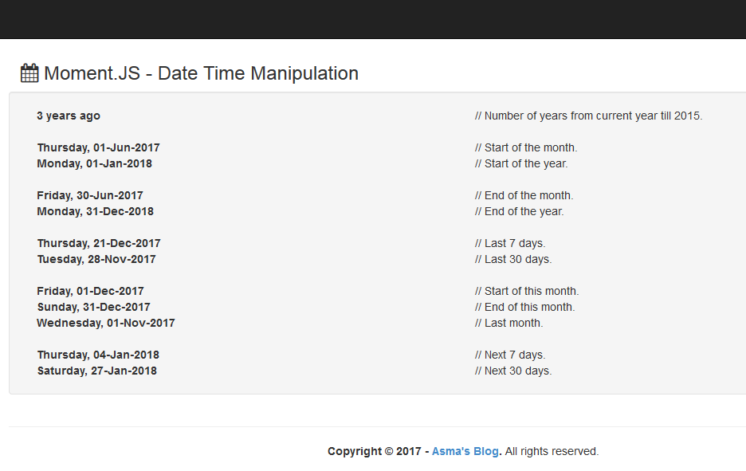The image size is (746, 471).
Task: Select the 'Thursday, 21-Dec-2017' last 7 days entry
Action: click(x=98, y=243)
